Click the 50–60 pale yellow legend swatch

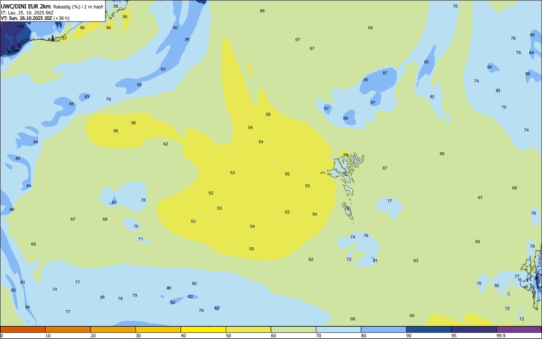248,329
